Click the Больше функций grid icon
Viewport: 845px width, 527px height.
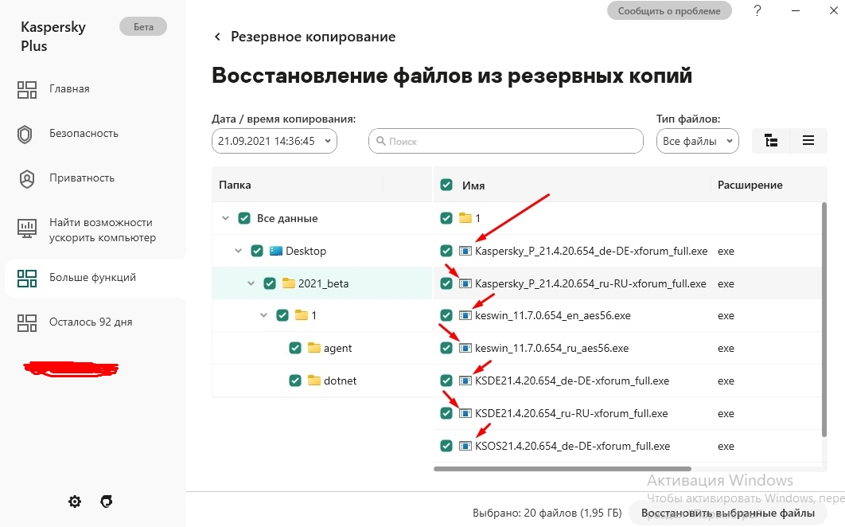[27, 279]
